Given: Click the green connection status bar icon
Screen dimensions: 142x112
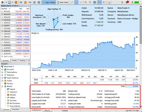Looking at the screenshot, I should pyautogui.click(x=137, y=2).
